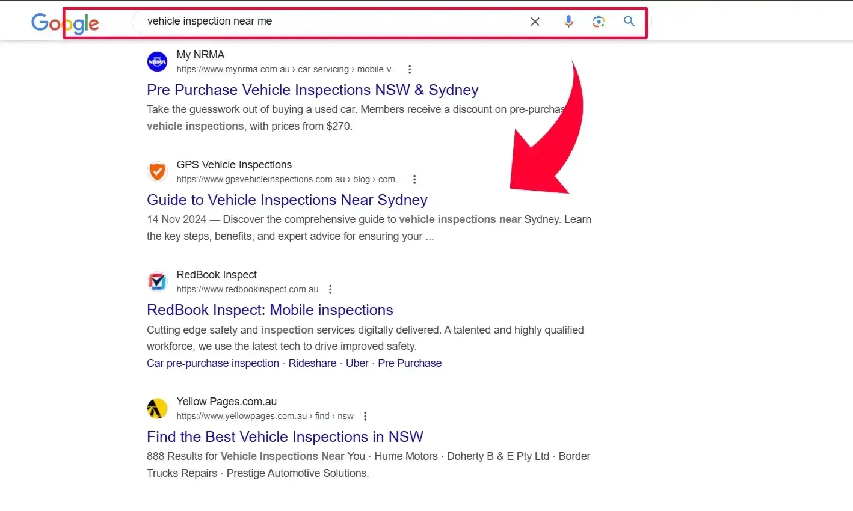The height and width of the screenshot is (511, 853).
Task: Clear the search box with the X icon
Action: click(x=535, y=22)
